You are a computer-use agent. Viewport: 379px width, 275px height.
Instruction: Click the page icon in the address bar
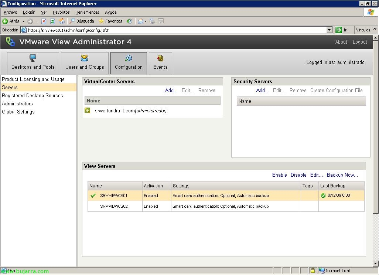[x=24, y=30]
